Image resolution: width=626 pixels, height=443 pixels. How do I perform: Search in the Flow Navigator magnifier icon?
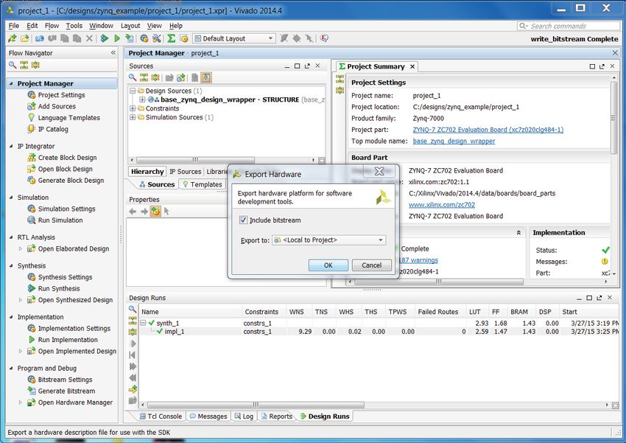coord(13,65)
